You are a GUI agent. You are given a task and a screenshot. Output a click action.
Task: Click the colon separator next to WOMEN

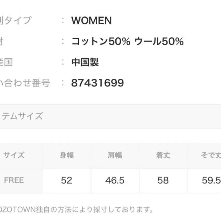click(x=63, y=20)
